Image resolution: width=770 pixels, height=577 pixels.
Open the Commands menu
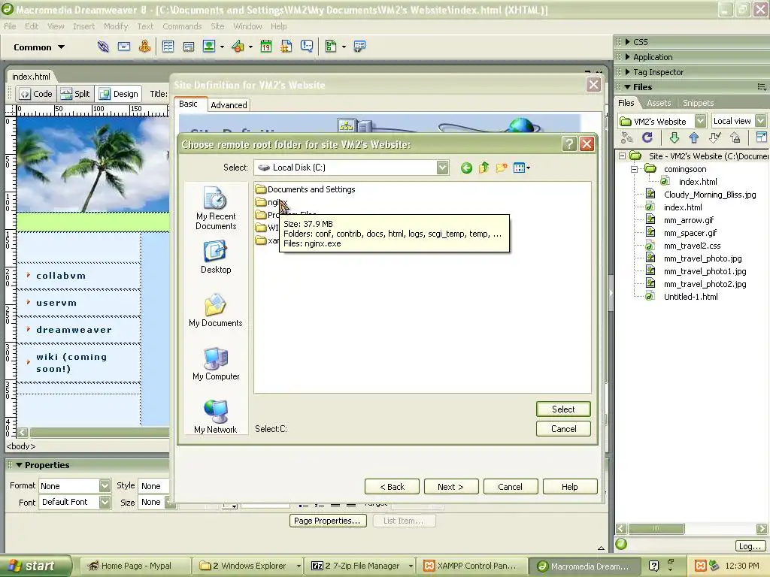(182, 26)
